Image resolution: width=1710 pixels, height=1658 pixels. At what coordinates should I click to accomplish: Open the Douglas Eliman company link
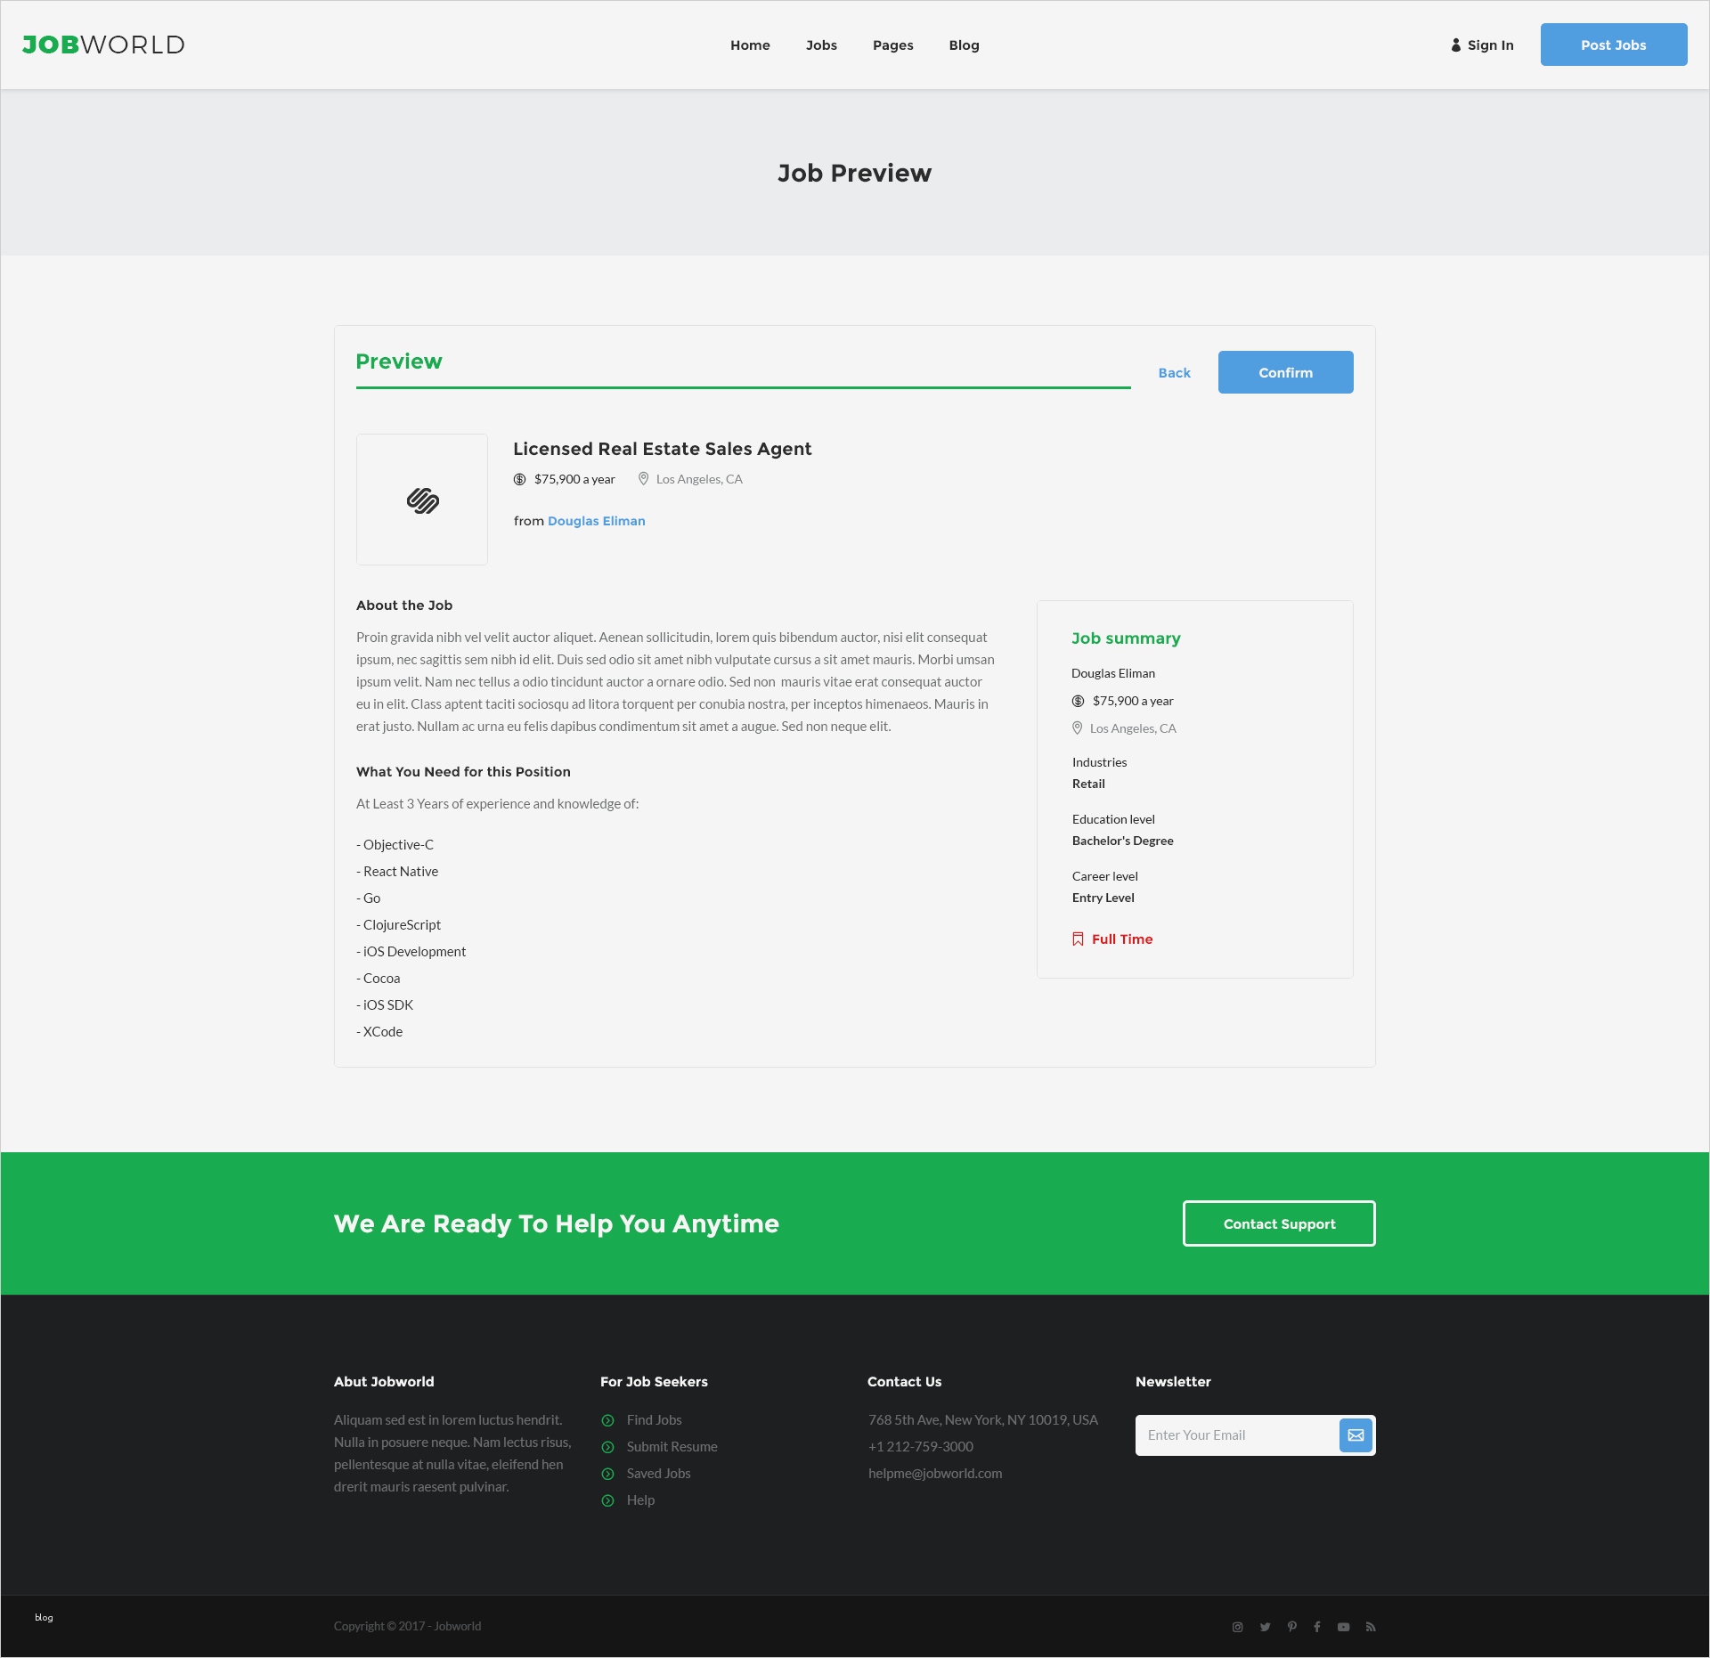click(x=596, y=521)
